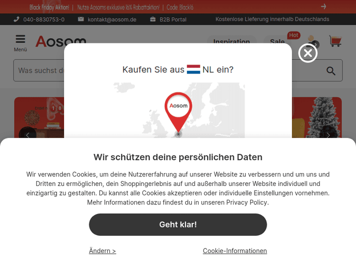Accept cookies with Geht klar! button
356x267 pixels.
tap(178, 225)
